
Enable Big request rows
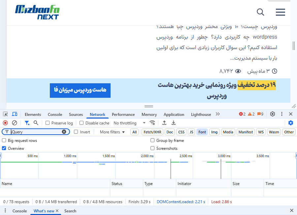click(x=4, y=140)
